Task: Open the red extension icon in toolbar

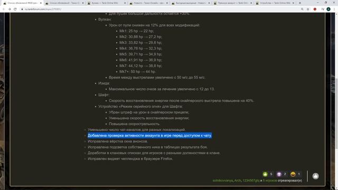Action: click(315, 9)
